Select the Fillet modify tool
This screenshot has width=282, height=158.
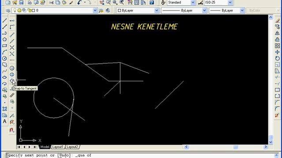coord(277,109)
